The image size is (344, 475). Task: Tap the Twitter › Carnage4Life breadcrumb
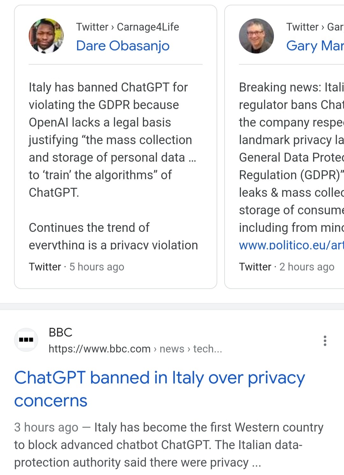pos(127,27)
